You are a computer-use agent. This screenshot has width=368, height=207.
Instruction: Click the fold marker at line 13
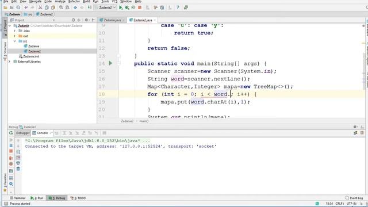click(119, 56)
